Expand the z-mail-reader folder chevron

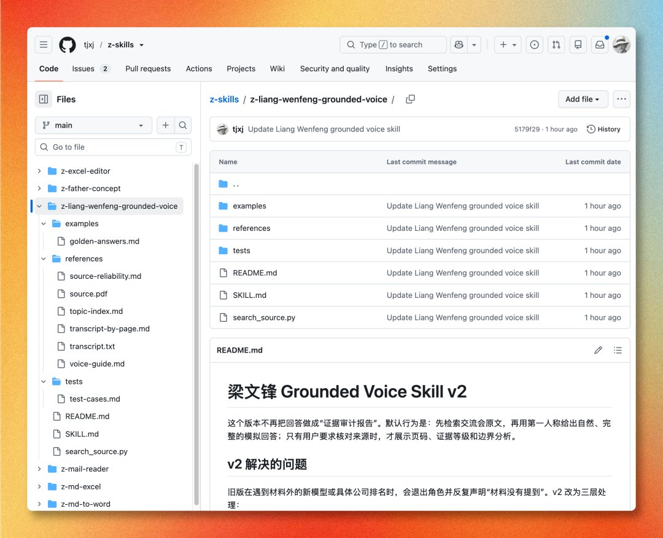[x=39, y=469]
